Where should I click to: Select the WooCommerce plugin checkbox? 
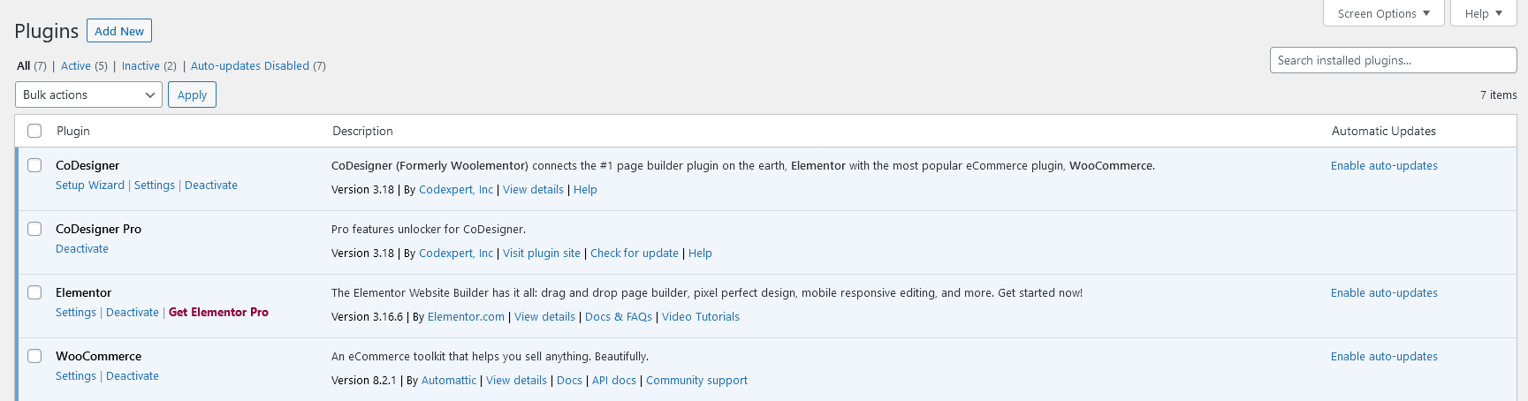click(34, 356)
